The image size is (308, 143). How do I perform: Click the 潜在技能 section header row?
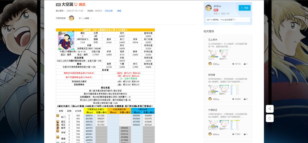coord(105,87)
